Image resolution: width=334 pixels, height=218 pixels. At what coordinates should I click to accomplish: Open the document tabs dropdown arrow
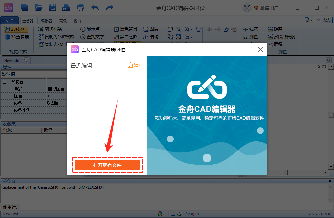click(x=329, y=60)
